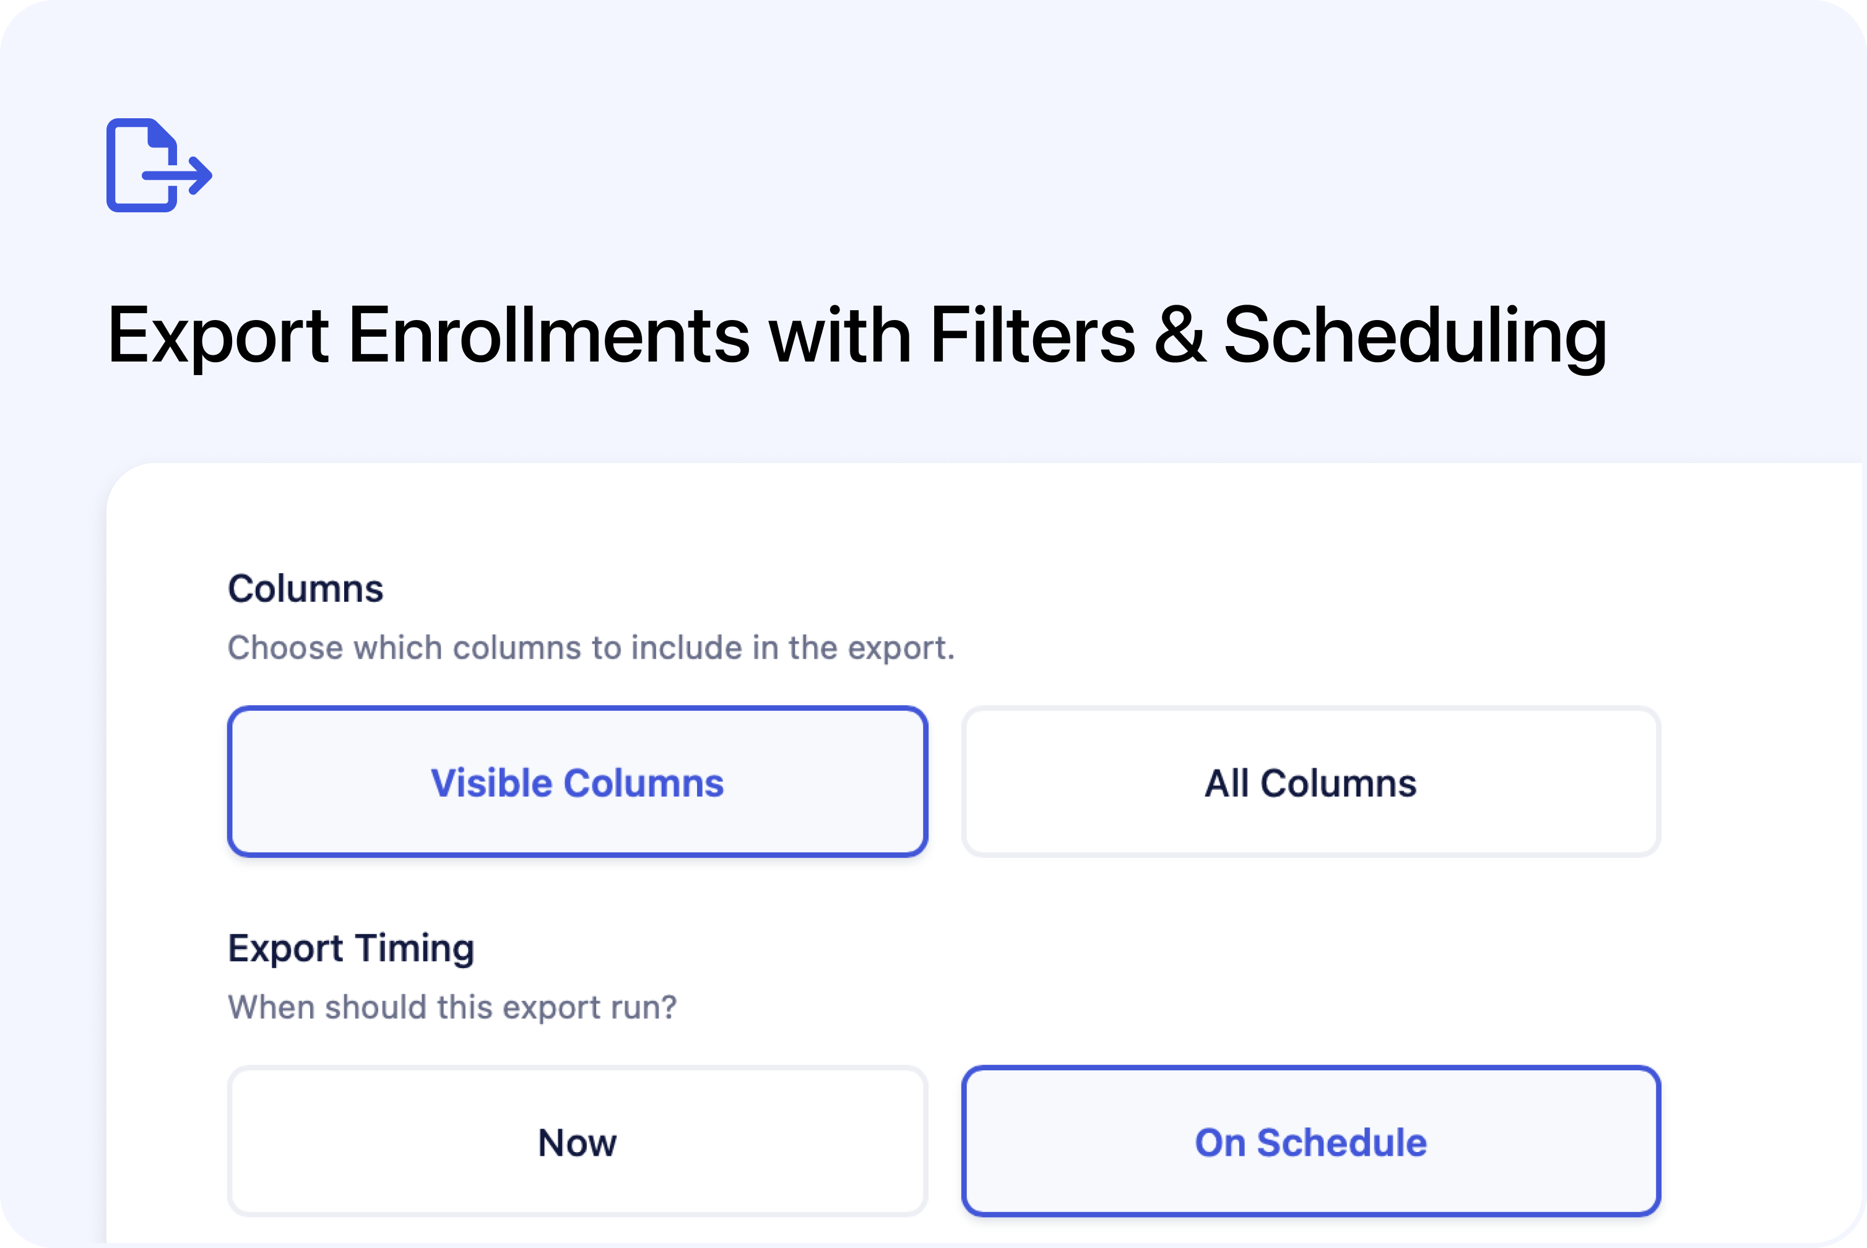Image resolution: width=1867 pixels, height=1248 pixels.
Task: Click the "Choose which columns to include" description
Action: pos(591,648)
